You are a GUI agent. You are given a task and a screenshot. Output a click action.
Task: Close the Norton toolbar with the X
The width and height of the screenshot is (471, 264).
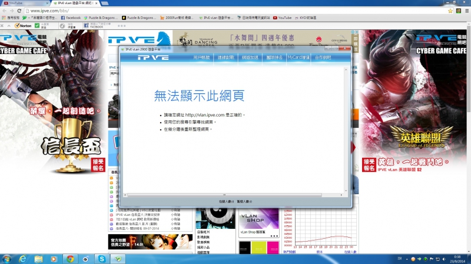[2, 26]
